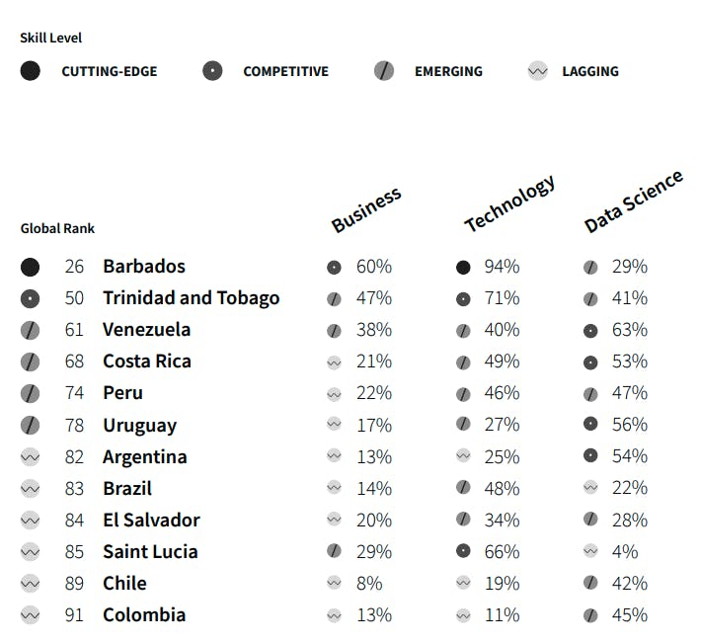Click the Cutting-Edge legend icon
The image size is (701, 643).
[31, 71]
